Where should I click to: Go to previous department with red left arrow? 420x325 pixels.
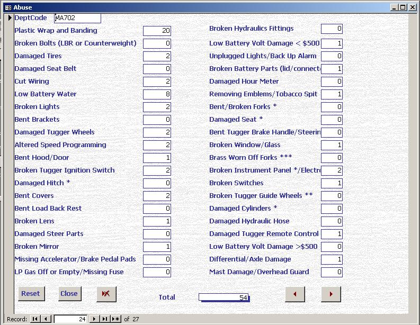[295, 294]
